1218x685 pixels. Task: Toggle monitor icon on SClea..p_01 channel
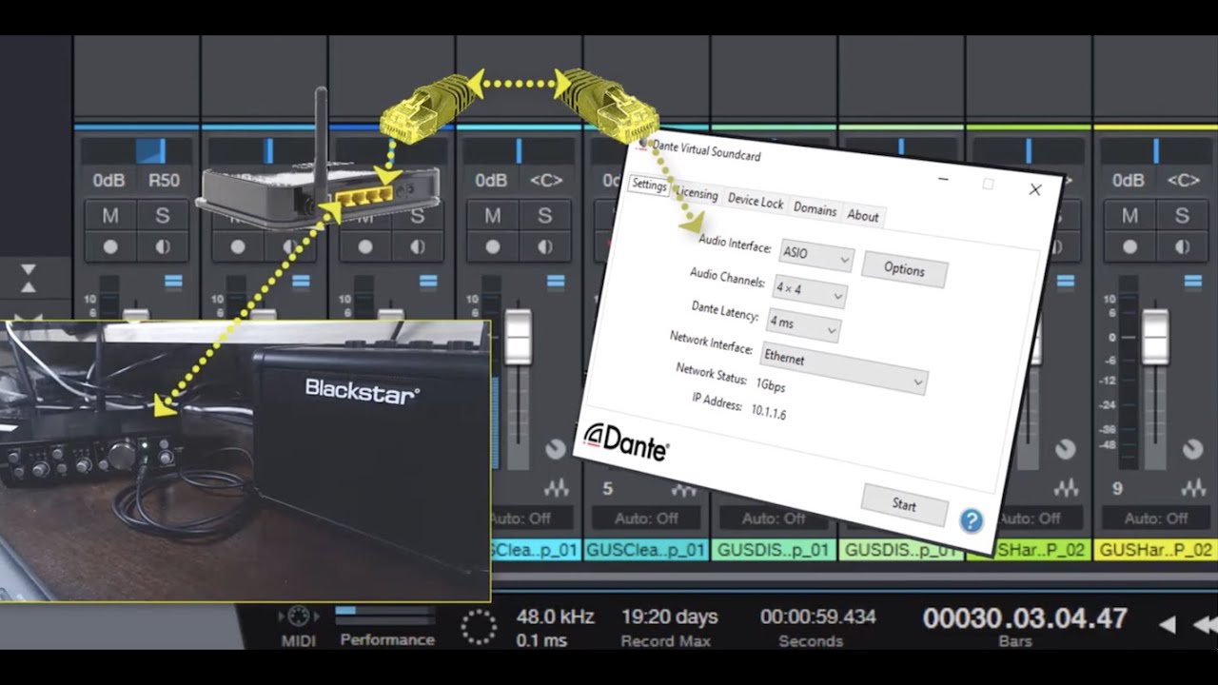(x=544, y=246)
